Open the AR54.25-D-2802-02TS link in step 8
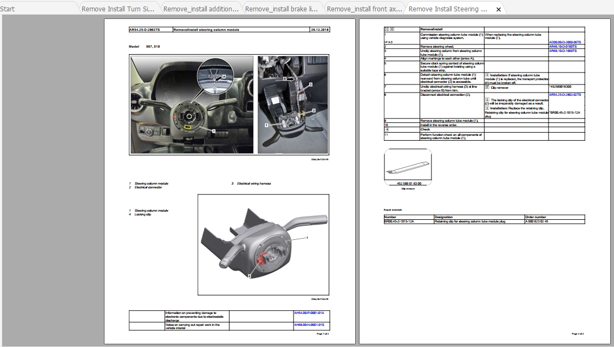 point(565,94)
